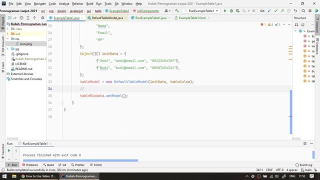This screenshot has width=320, height=180.
Task: Sort Structure by visibility icon
Action: (x=296, y=24)
